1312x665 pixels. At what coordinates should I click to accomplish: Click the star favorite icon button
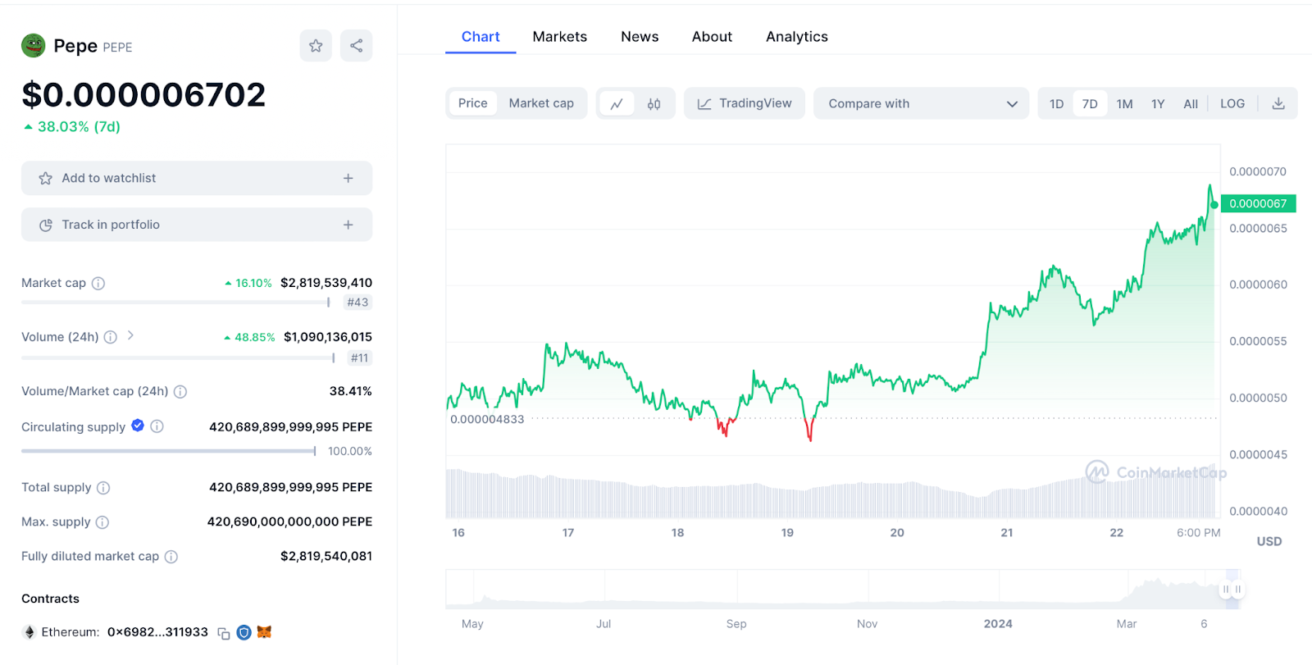[316, 46]
